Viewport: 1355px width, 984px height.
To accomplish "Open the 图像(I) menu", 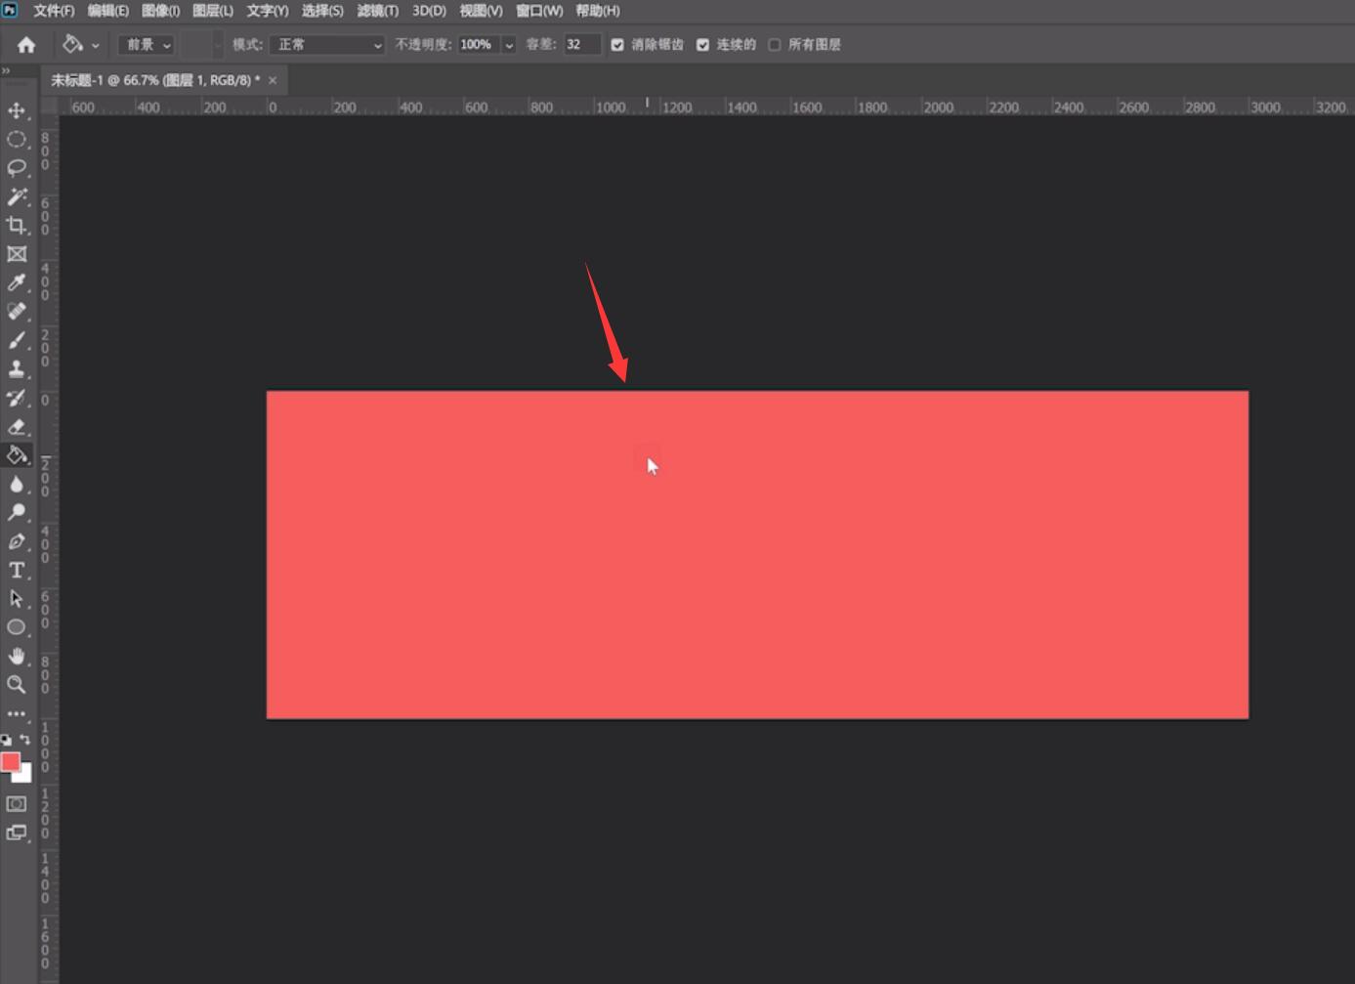I will click(x=160, y=11).
